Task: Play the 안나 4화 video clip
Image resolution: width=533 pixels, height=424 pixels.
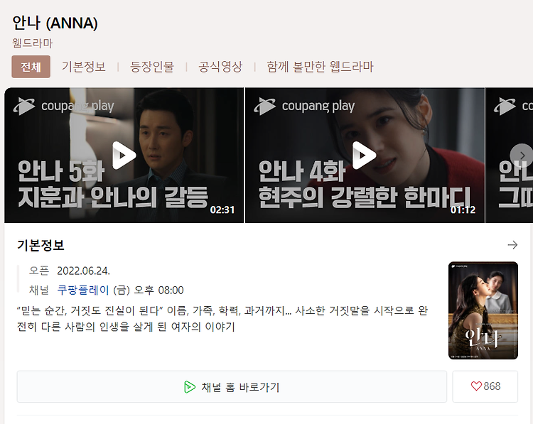Action: tap(364, 156)
